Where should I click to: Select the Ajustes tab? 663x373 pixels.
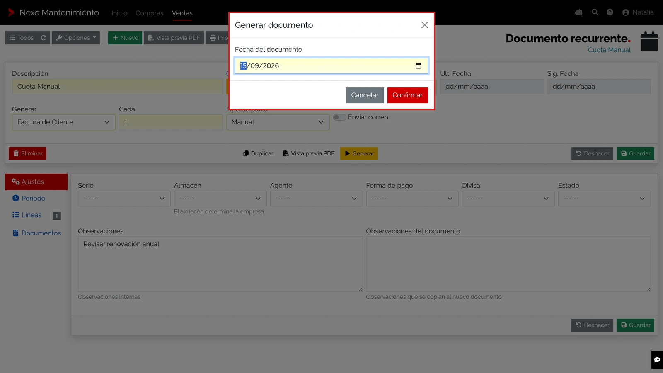click(x=36, y=182)
